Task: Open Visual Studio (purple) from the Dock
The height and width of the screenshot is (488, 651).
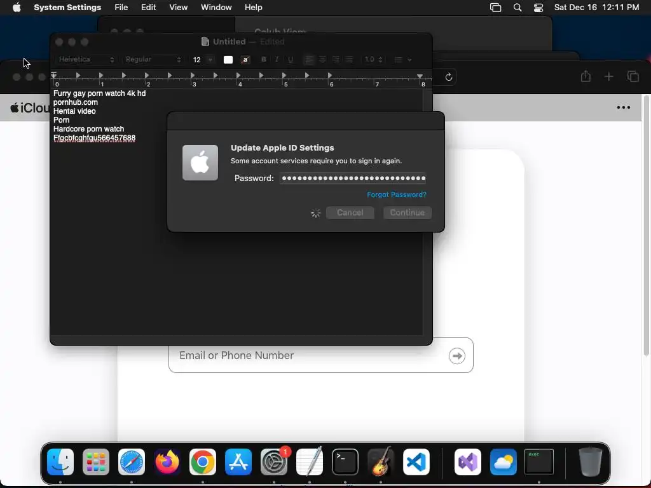Action: (x=467, y=462)
